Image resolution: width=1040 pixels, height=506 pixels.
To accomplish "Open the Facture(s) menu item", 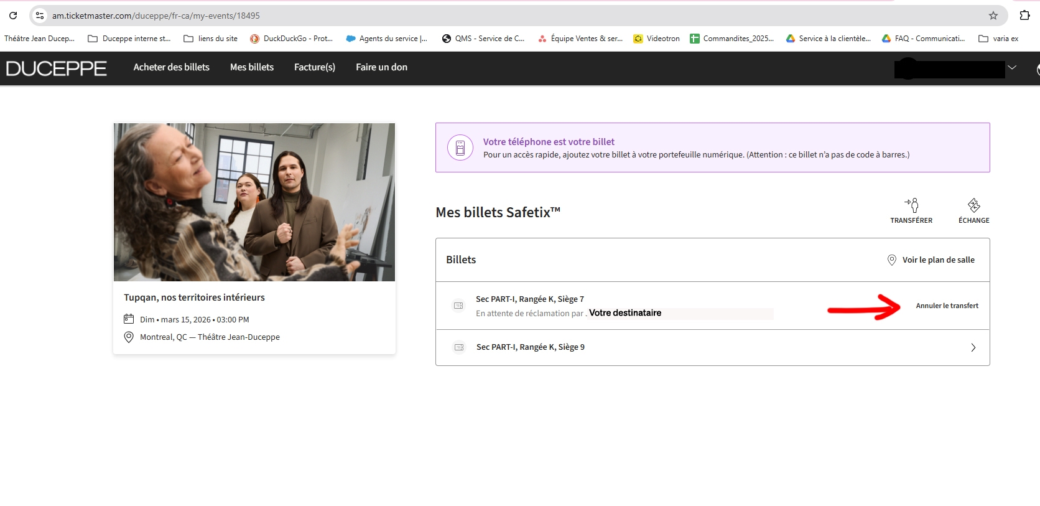I will click(314, 67).
